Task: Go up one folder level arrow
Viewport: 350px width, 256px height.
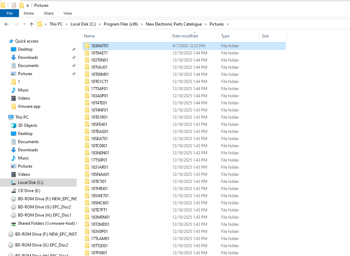Action: coord(32,24)
